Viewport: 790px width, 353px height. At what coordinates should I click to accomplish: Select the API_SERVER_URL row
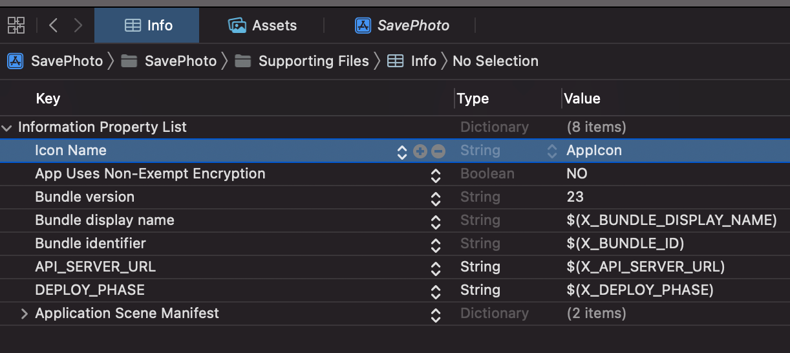coord(96,267)
